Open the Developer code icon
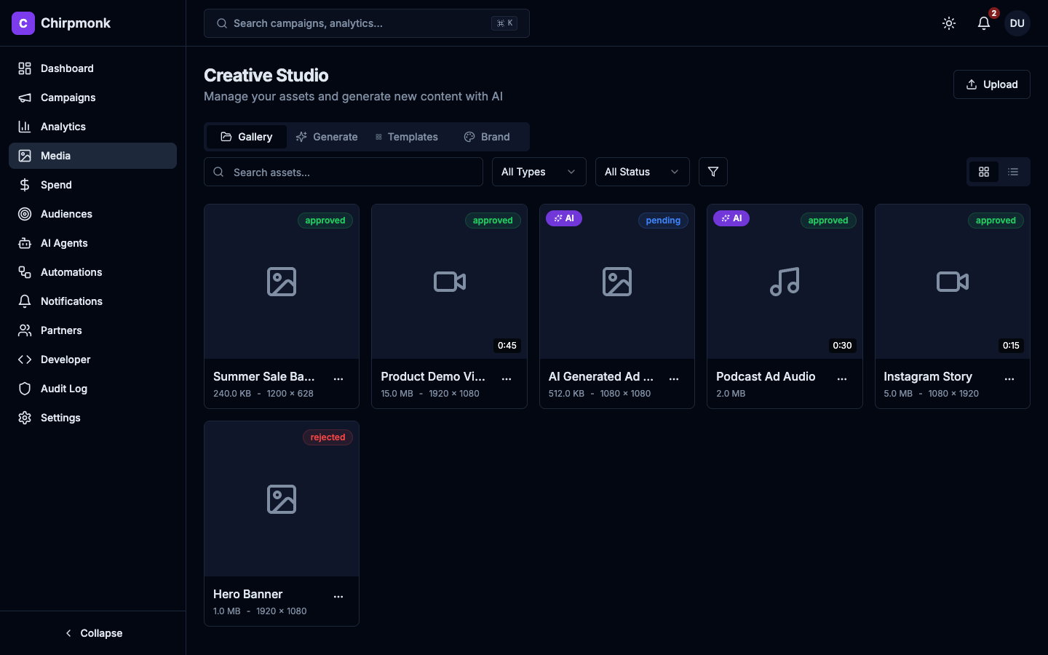Viewport: 1048px width, 655px height. tap(25, 360)
